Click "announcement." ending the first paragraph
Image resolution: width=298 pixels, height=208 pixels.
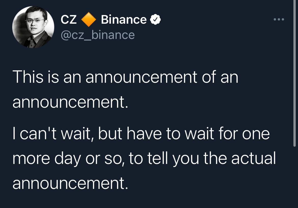tap(70, 102)
